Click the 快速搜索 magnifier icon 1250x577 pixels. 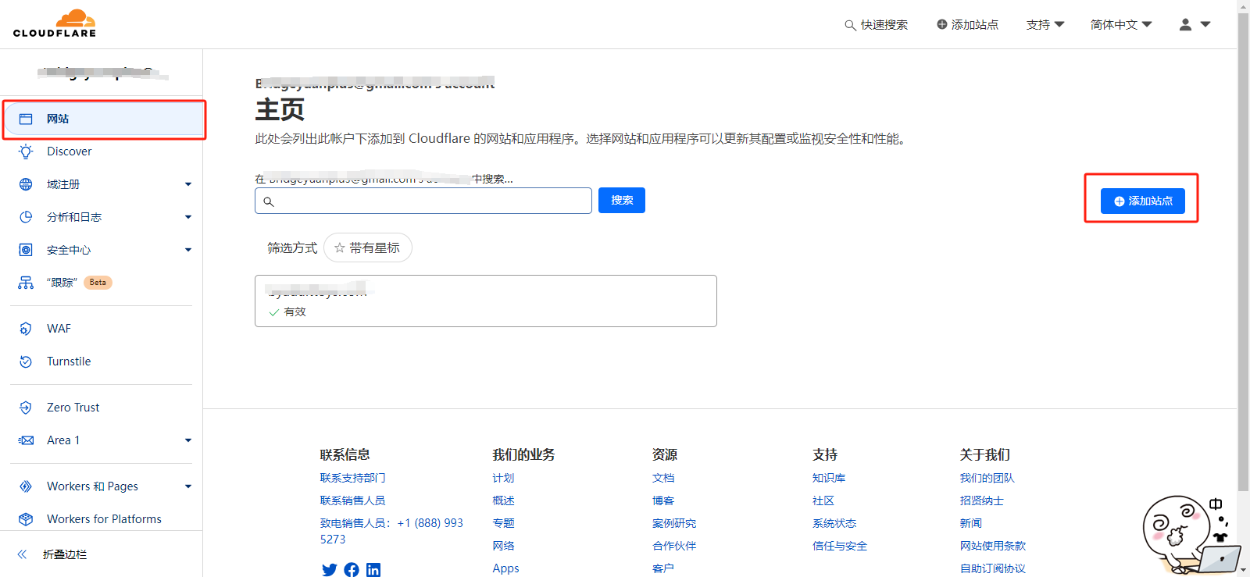pos(850,25)
